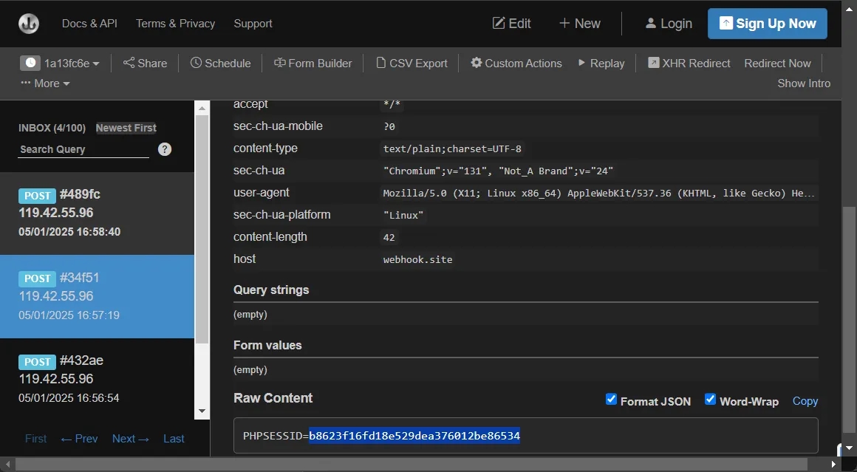The image size is (857, 472).
Task: Click the Webhook.site logo icon
Action: coord(29,24)
